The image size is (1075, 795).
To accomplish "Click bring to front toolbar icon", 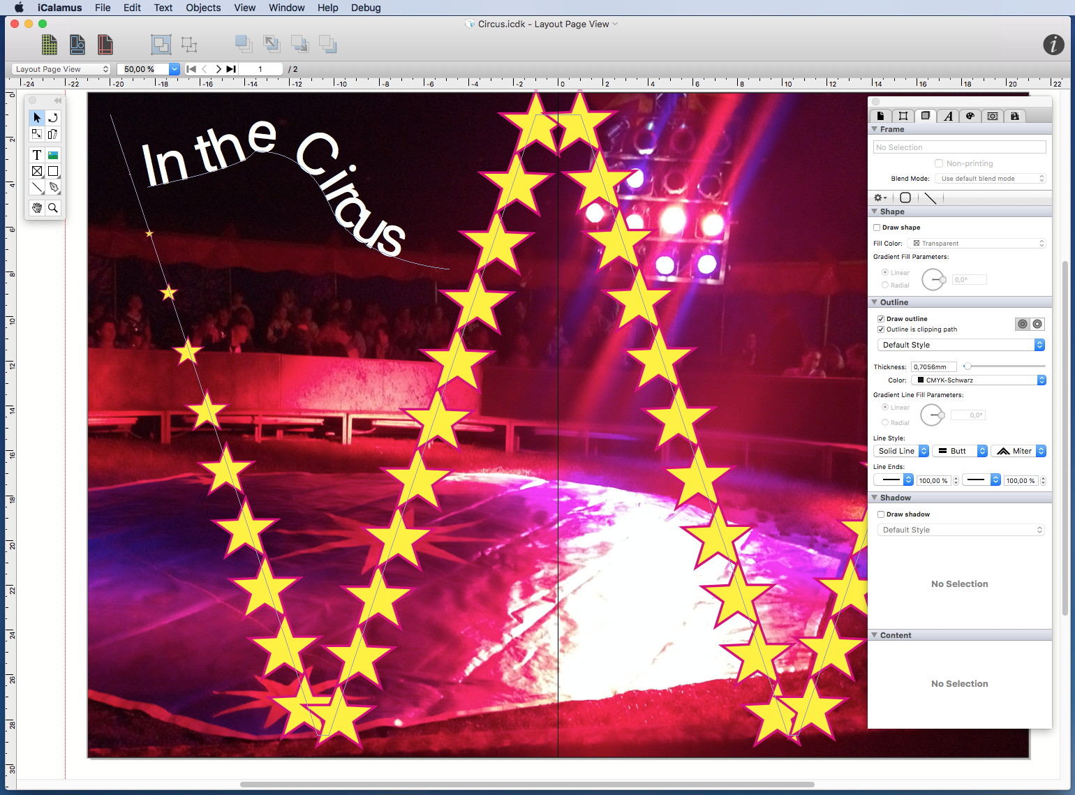I will (x=244, y=44).
